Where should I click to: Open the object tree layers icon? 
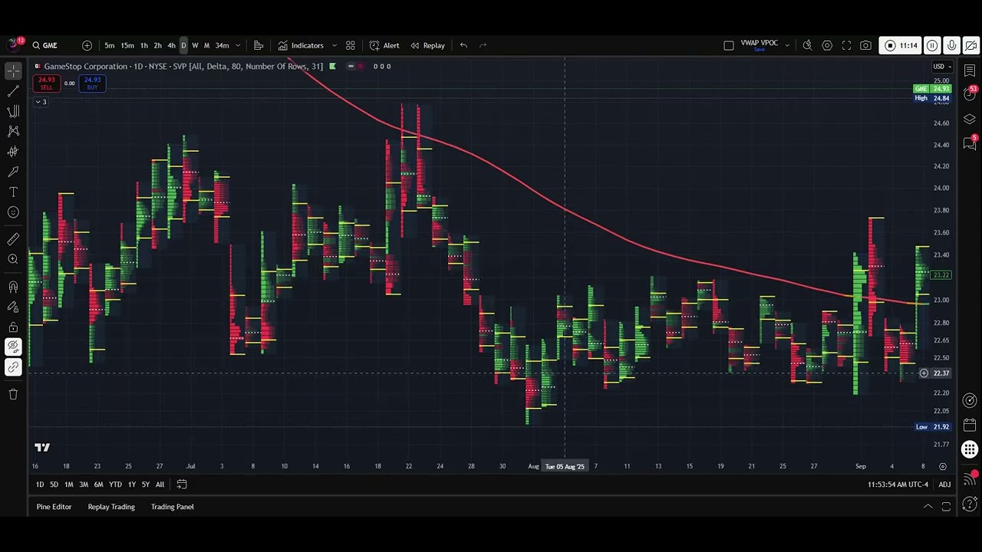pyautogui.click(x=970, y=119)
